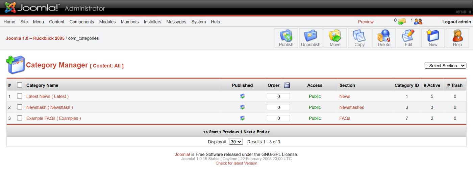473x175 pixels.
Task: Click the Copy toolbar icon
Action: pyautogui.click(x=359, y=38)
